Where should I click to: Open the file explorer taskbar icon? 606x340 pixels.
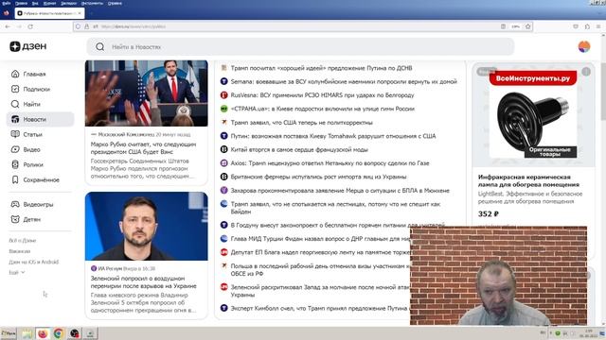coord(27,333)
